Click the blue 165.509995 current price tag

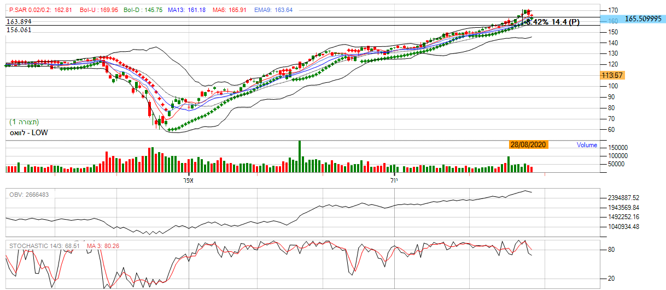click(643, 19)
